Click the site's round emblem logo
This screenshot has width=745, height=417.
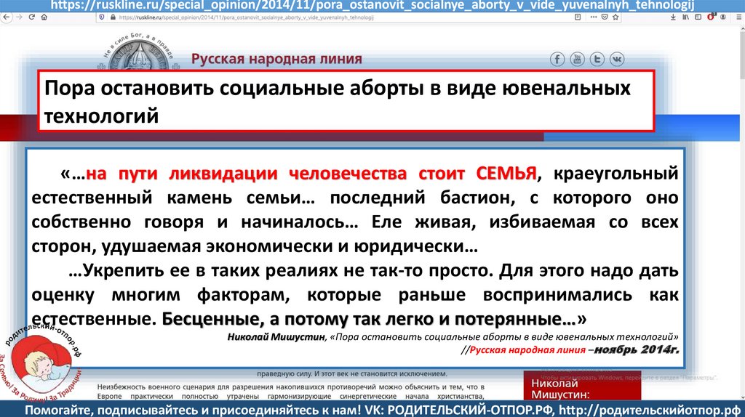coord(139,53)
